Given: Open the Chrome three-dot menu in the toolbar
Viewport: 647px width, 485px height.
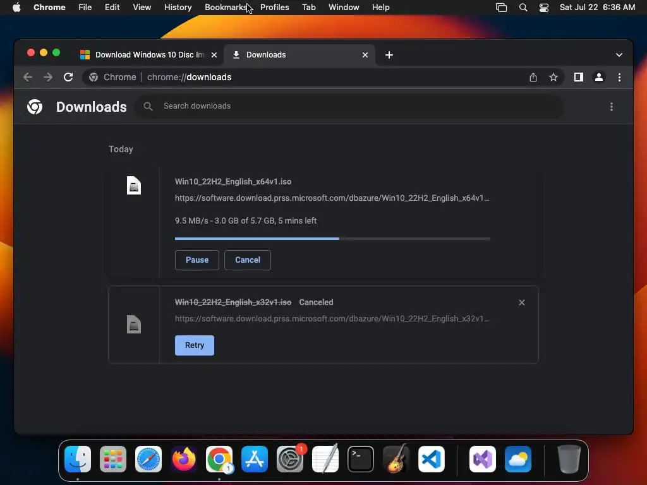Looking at the screenshot, I should tap(619, 77).
